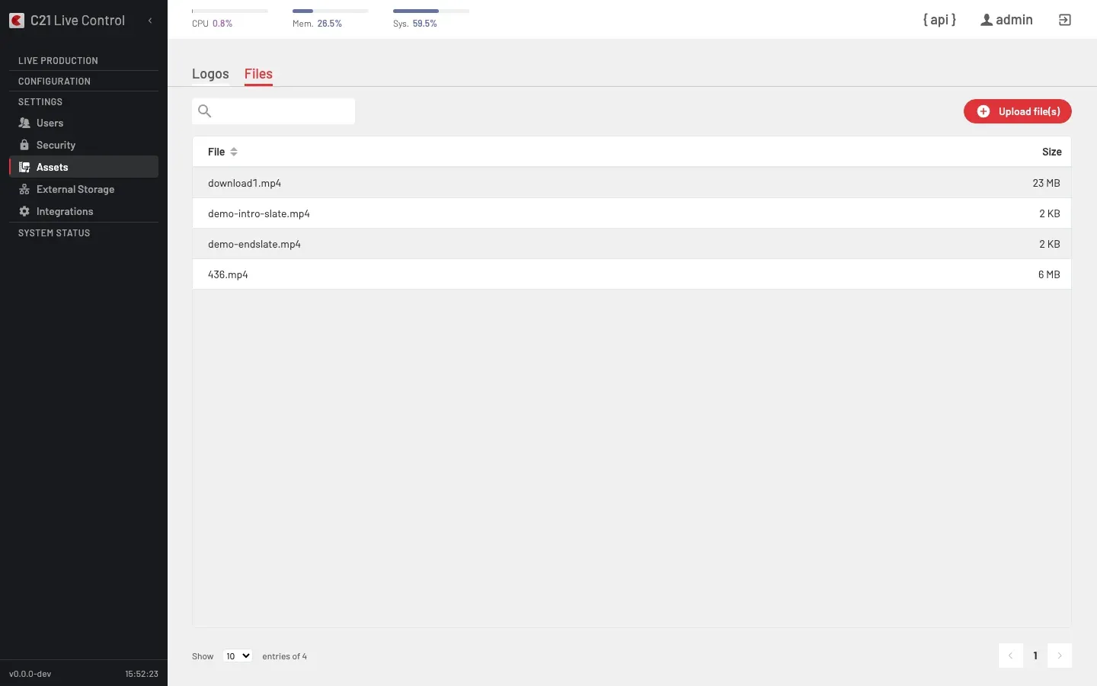Open the Show entries count dropdown
The width and height of the screenshot is (1097, 686).
coord(238,656)
